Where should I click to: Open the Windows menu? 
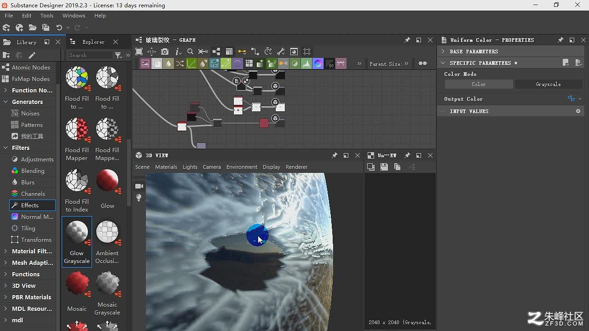click(74, 16)
